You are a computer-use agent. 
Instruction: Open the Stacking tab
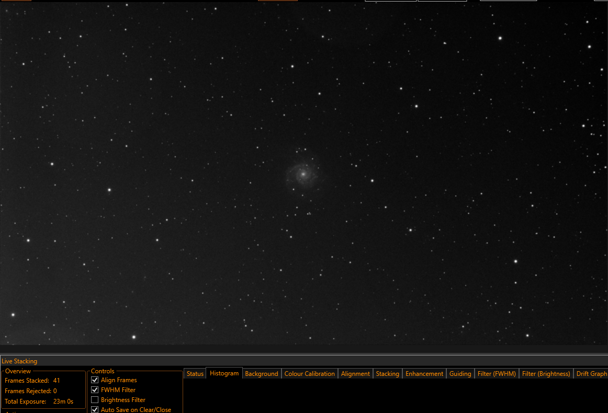pyautogui.click(x=387, y=373)
